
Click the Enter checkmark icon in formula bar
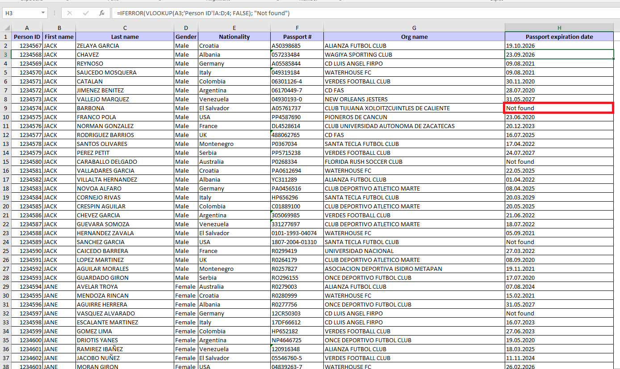click(86, 13)
